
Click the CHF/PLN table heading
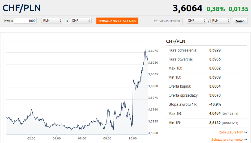(176, 41)
